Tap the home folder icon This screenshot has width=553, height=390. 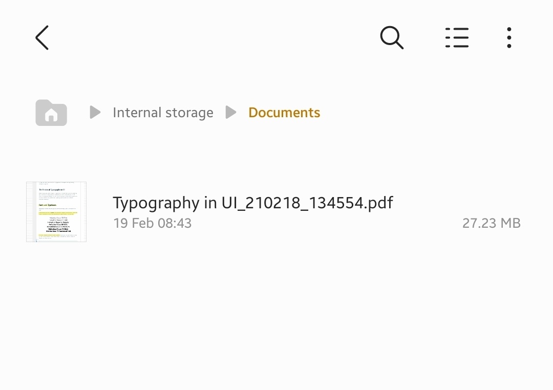[x=51, y=113]
